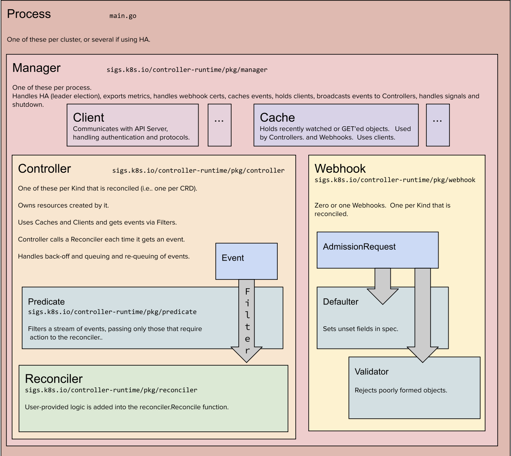
Task: Click the Validator box
Action: [x=414, y=387]
